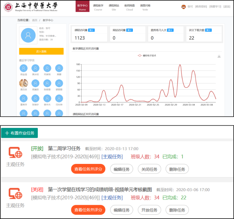This screenshot has height=219, width=234.
Task: Click the 第二周学习任务 monitor task icon
Action: (x=15, y=153)
